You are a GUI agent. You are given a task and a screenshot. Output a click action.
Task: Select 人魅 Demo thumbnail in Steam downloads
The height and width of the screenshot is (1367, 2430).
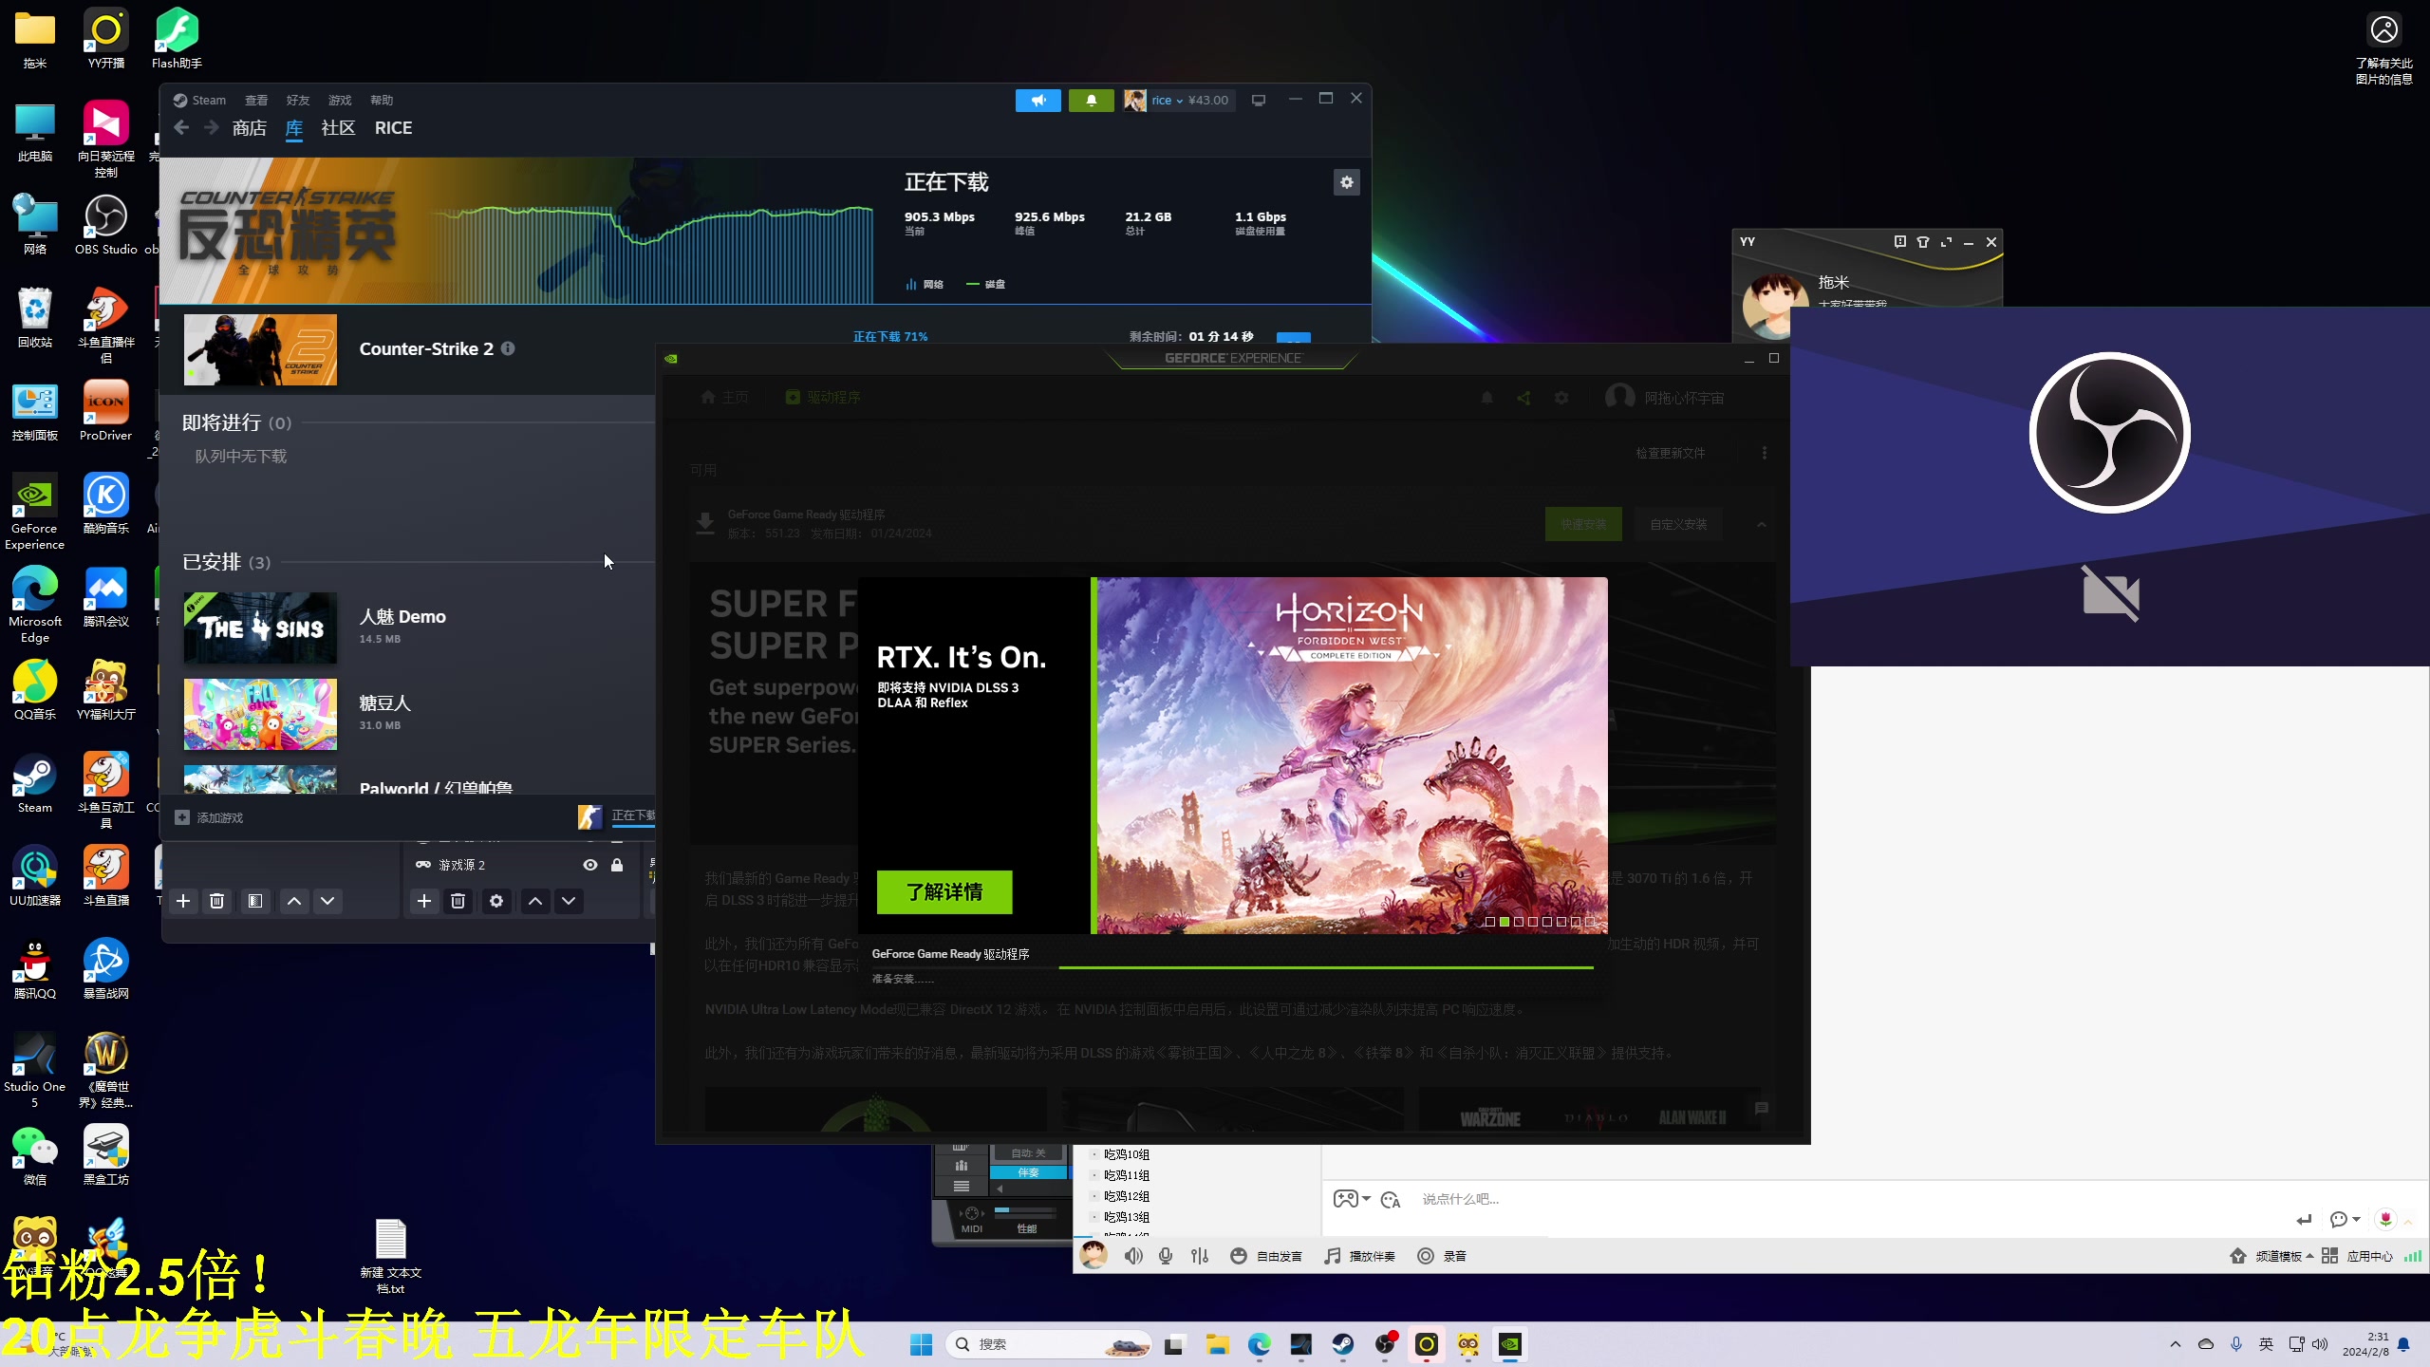(260, 627)
